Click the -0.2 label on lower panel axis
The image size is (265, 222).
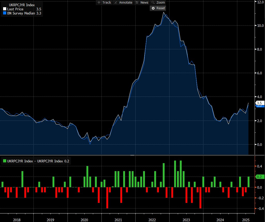click(260, 198)
